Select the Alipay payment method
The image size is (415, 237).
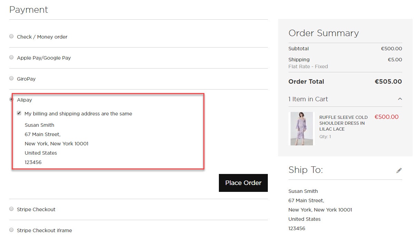point(11,99)
